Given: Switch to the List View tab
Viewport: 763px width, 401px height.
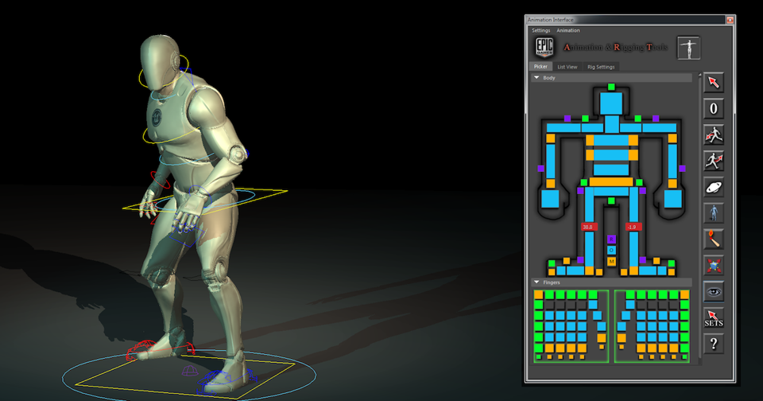Looking at the screenshot, I should coord(567,67).
